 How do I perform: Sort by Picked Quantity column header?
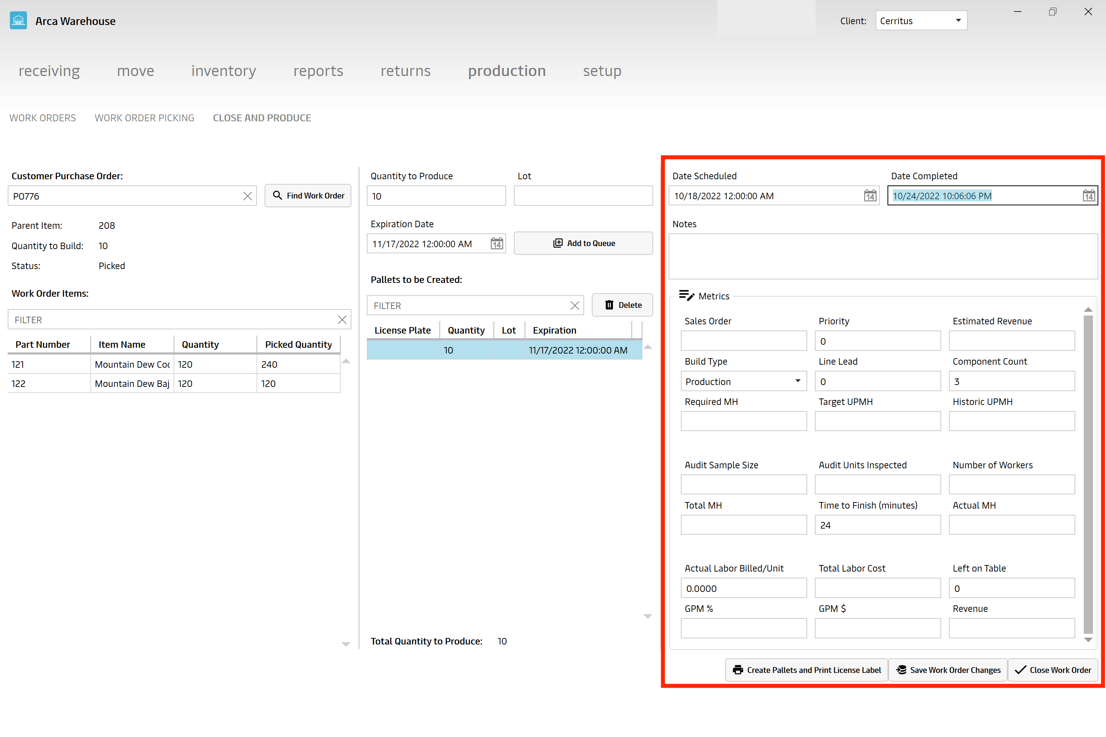299,345
